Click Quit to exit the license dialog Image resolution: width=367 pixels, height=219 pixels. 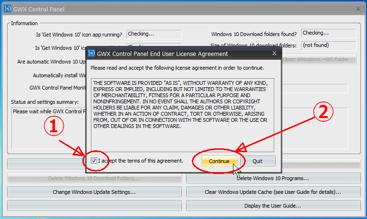[x=257, y=161]
